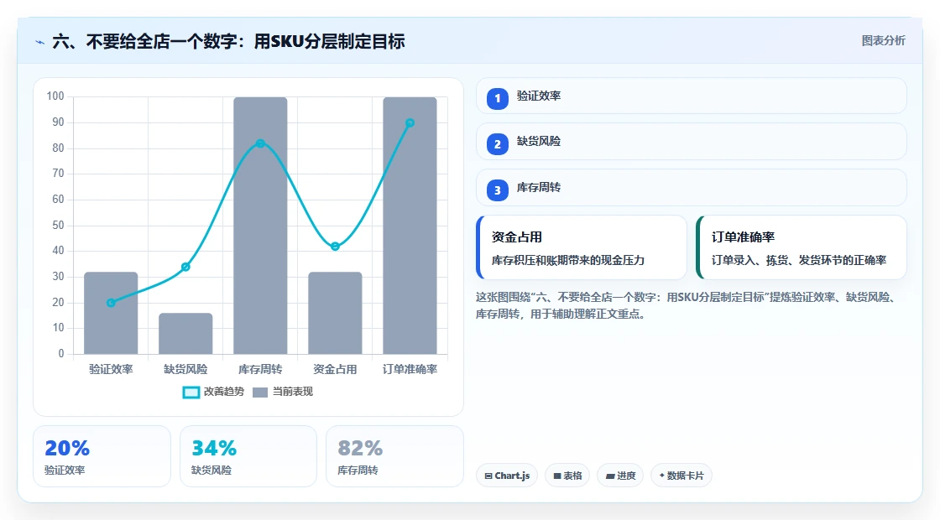Select the Chart.js tag

click(507, 476)
